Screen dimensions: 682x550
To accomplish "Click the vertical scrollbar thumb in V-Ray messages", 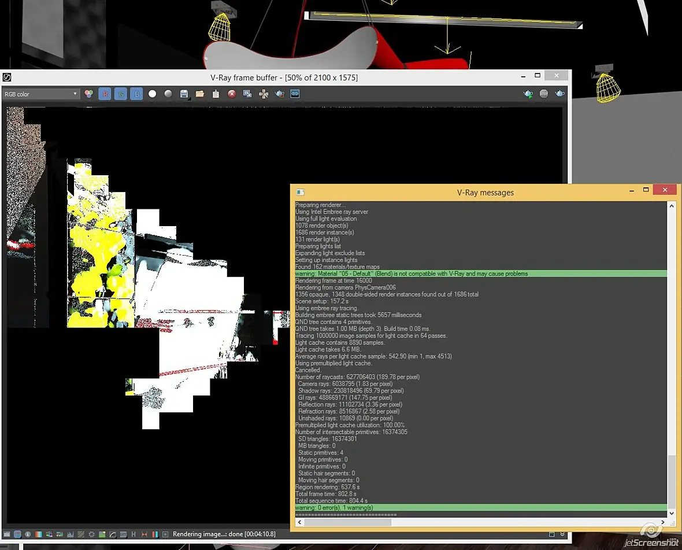I will coord(672,481).
